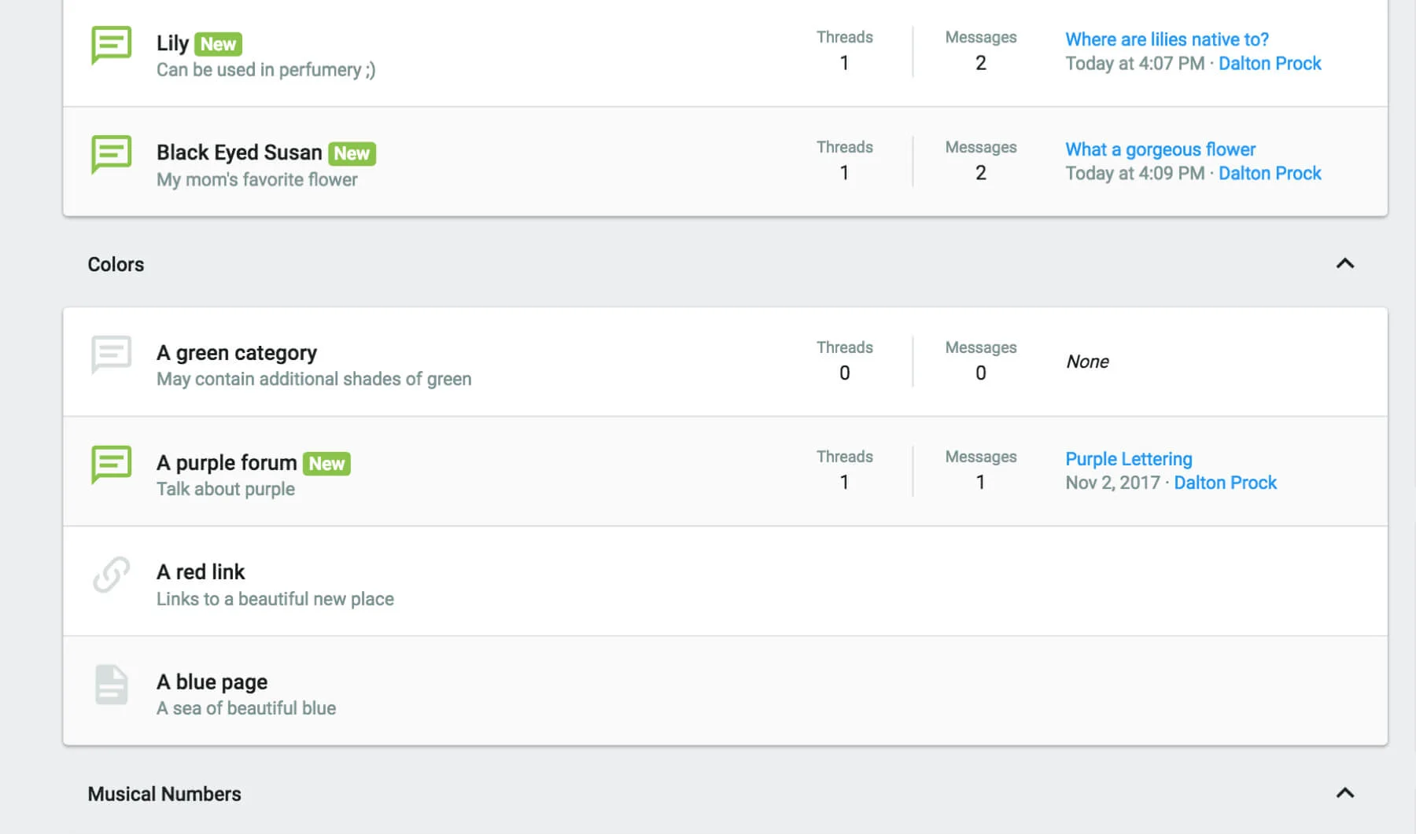Screen dimensions: 1416x834
Task: Open A blue page title
Action: 212,682
